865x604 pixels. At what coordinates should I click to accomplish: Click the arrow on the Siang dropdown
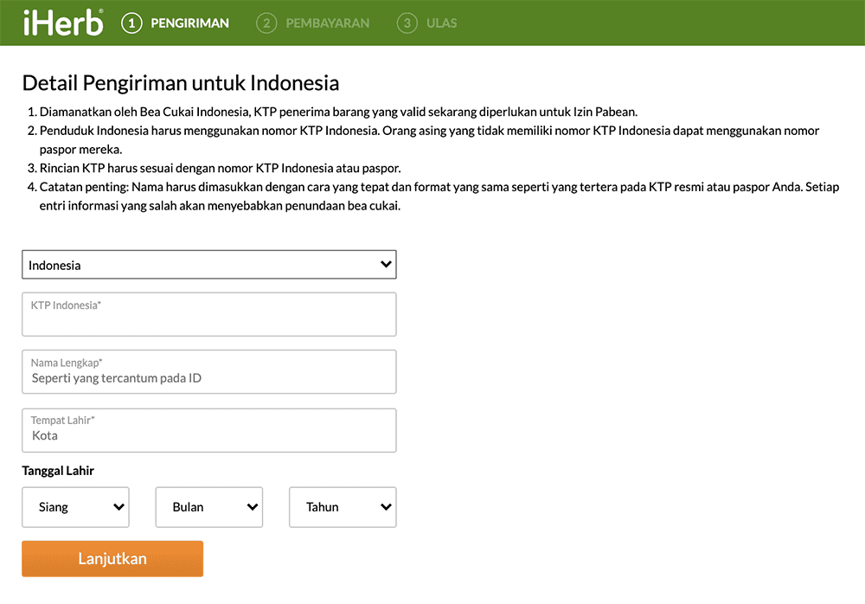point(119,507)
